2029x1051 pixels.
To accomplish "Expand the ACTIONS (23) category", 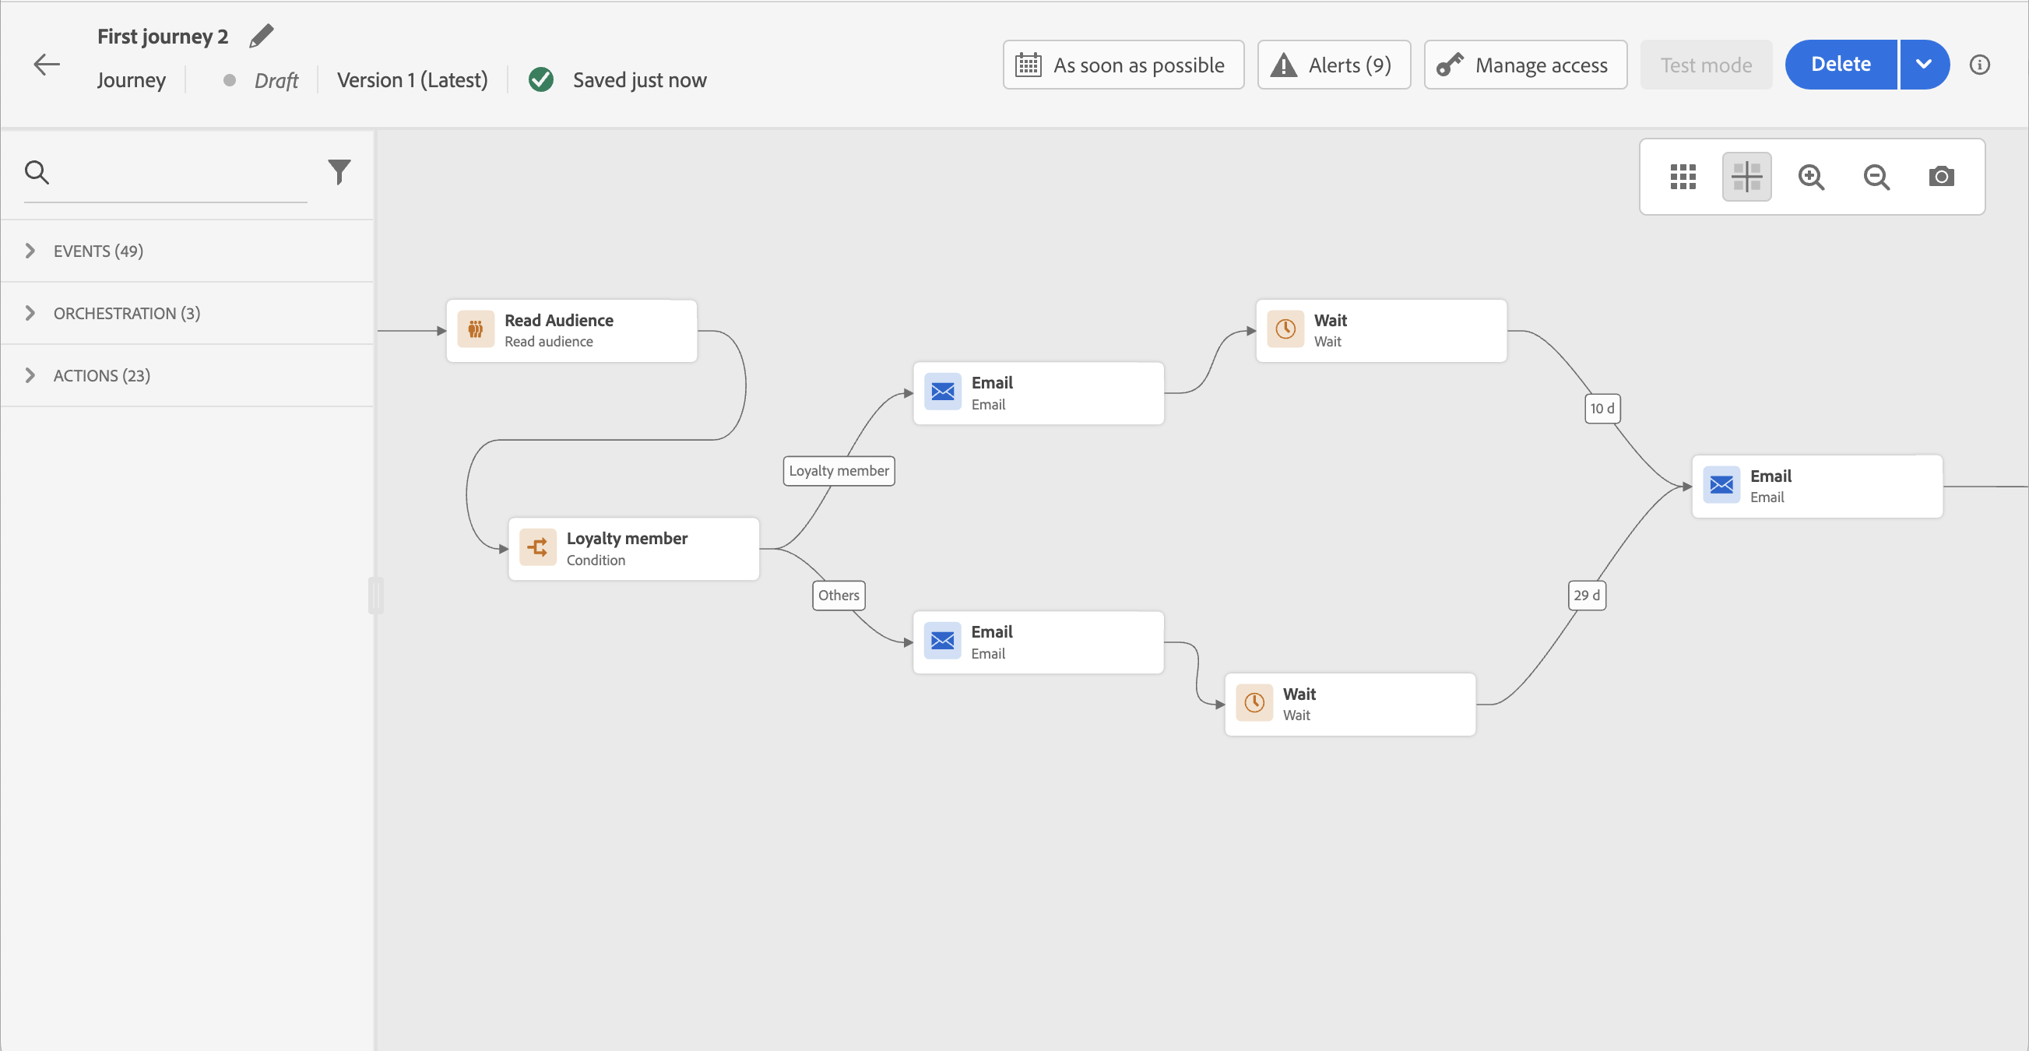I will [100, 375].
